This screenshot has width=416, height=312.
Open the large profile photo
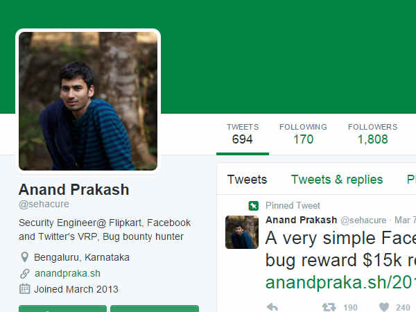88,101
